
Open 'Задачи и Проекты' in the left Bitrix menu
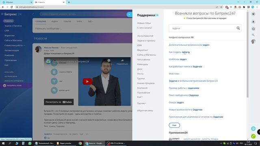point(13,26)
